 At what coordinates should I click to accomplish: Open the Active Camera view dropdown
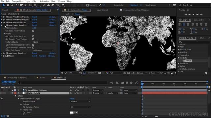139,73
